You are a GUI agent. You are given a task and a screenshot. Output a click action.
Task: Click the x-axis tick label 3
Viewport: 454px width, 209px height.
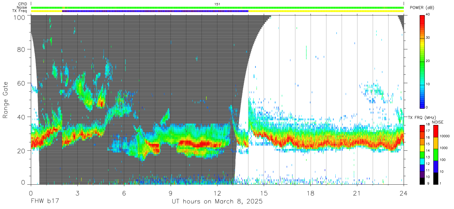coord(77,194)
